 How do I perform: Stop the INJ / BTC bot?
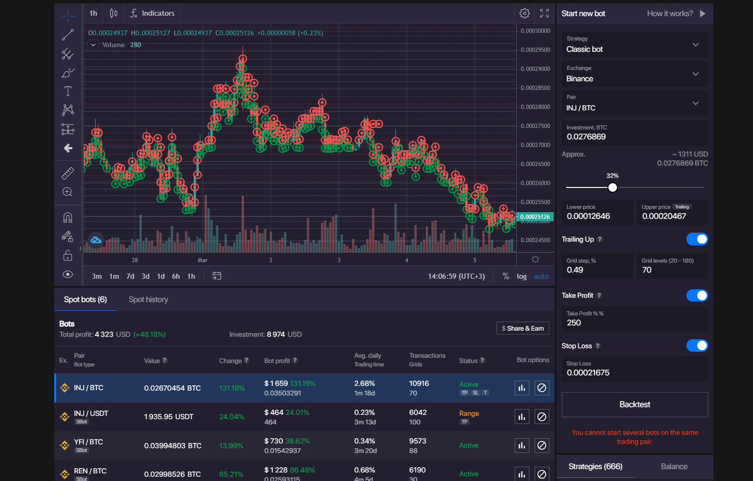(542, 388)
